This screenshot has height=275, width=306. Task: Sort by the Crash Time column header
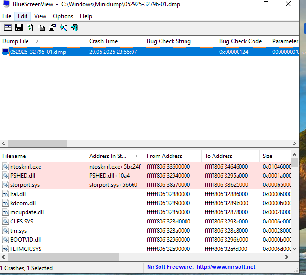[115, 41]
